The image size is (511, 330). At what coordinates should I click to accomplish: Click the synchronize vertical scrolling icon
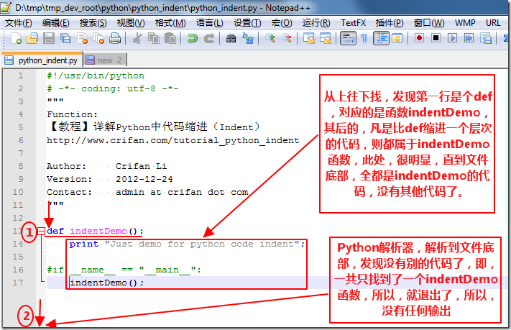[x=309, y=38]
